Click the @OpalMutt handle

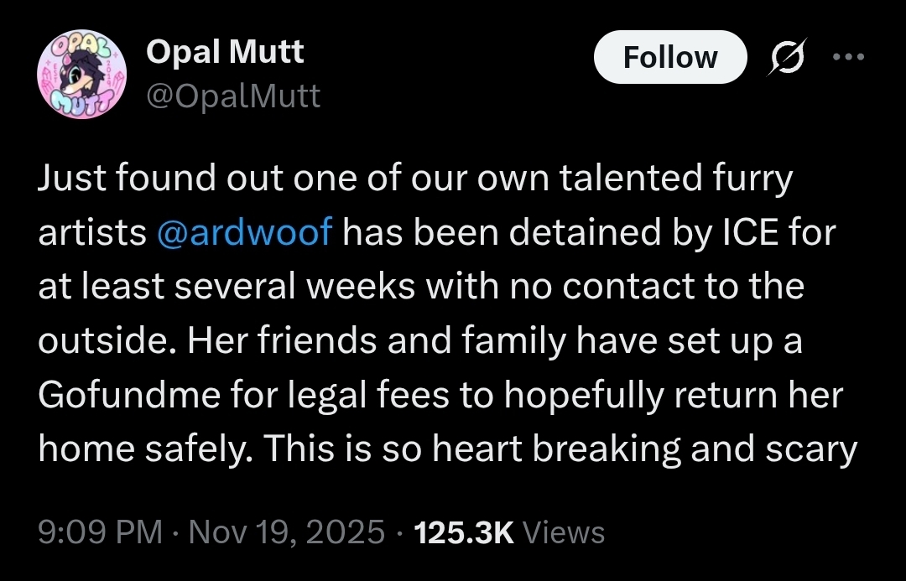(233, 96)
